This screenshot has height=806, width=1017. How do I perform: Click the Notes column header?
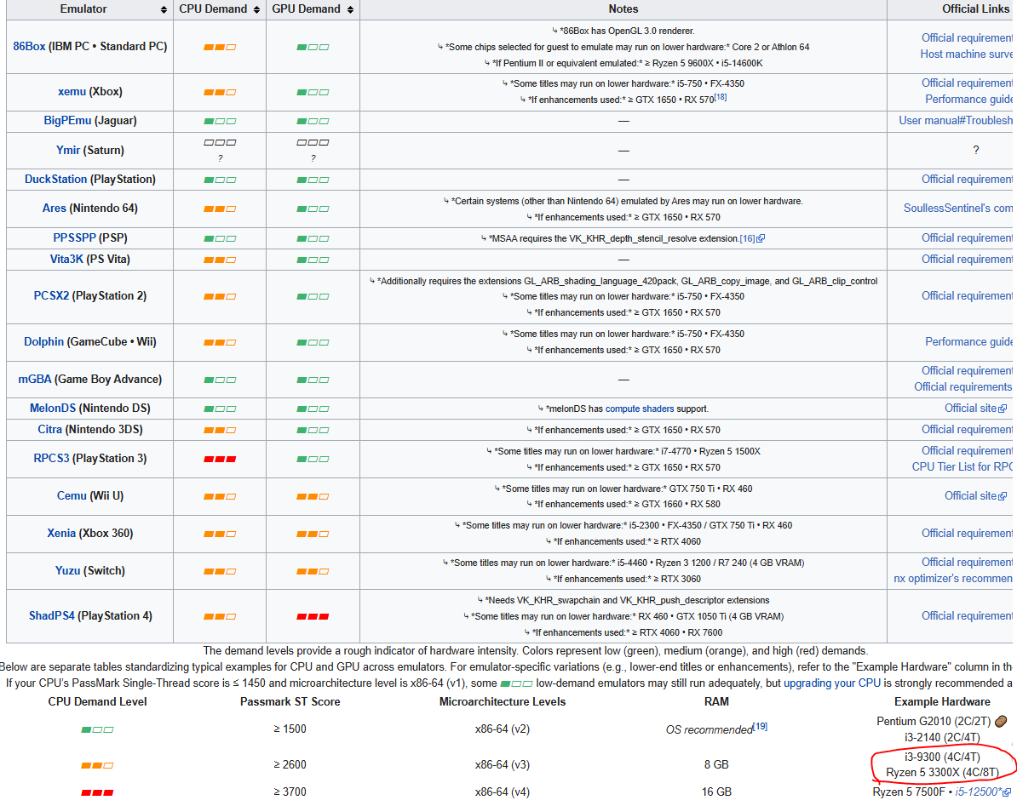tap(623, 9)
